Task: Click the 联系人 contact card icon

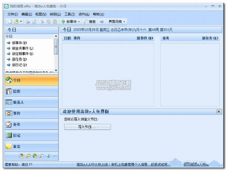Action: pyautogui.click(x=9, y=102)
